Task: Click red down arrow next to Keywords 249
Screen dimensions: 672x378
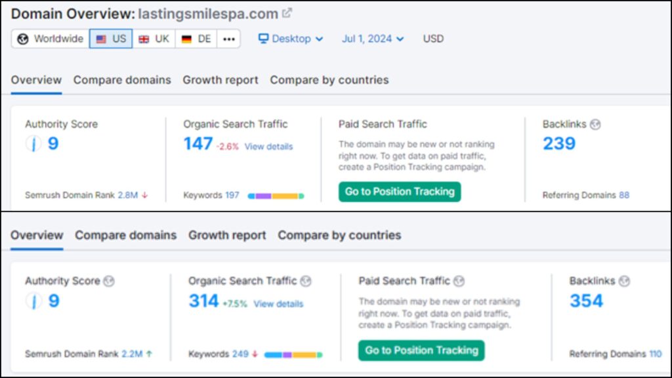Action: point(255,354)
